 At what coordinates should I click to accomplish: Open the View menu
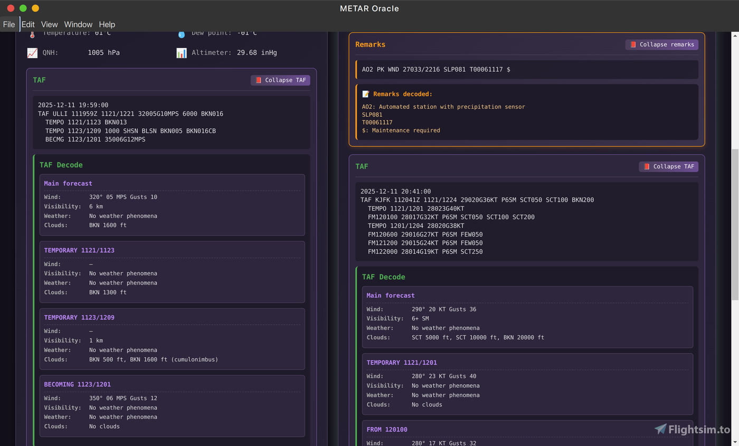(x=49, y=24)
